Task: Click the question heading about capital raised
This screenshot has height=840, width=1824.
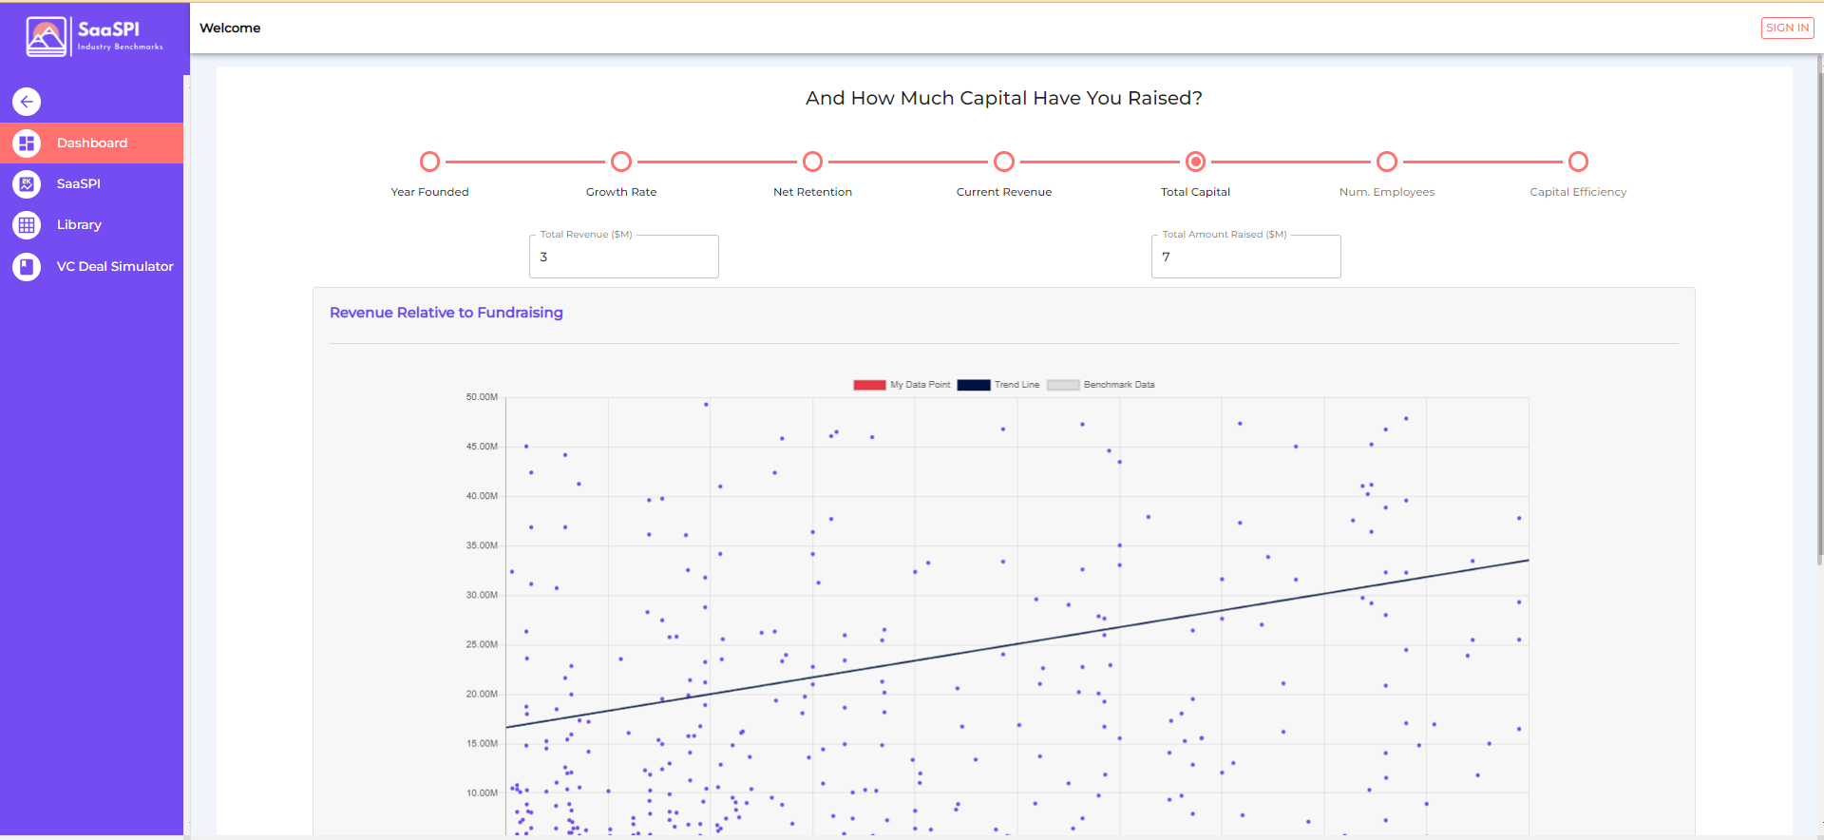Action: tap(1004, 98)
